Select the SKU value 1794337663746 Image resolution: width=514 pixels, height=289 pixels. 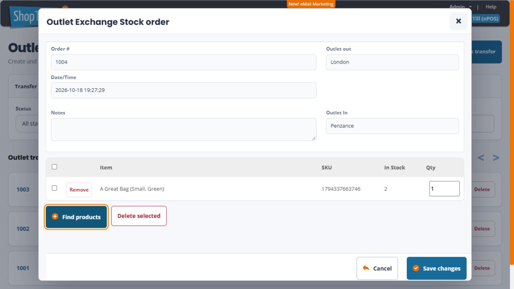pyautogui.click(x=341, y=189)
